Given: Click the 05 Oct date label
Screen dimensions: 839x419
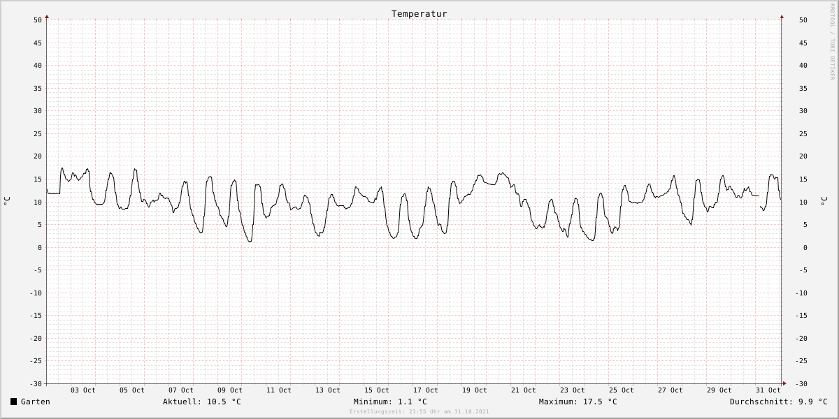Looking at the screenshot, I should tap(132, 390).
